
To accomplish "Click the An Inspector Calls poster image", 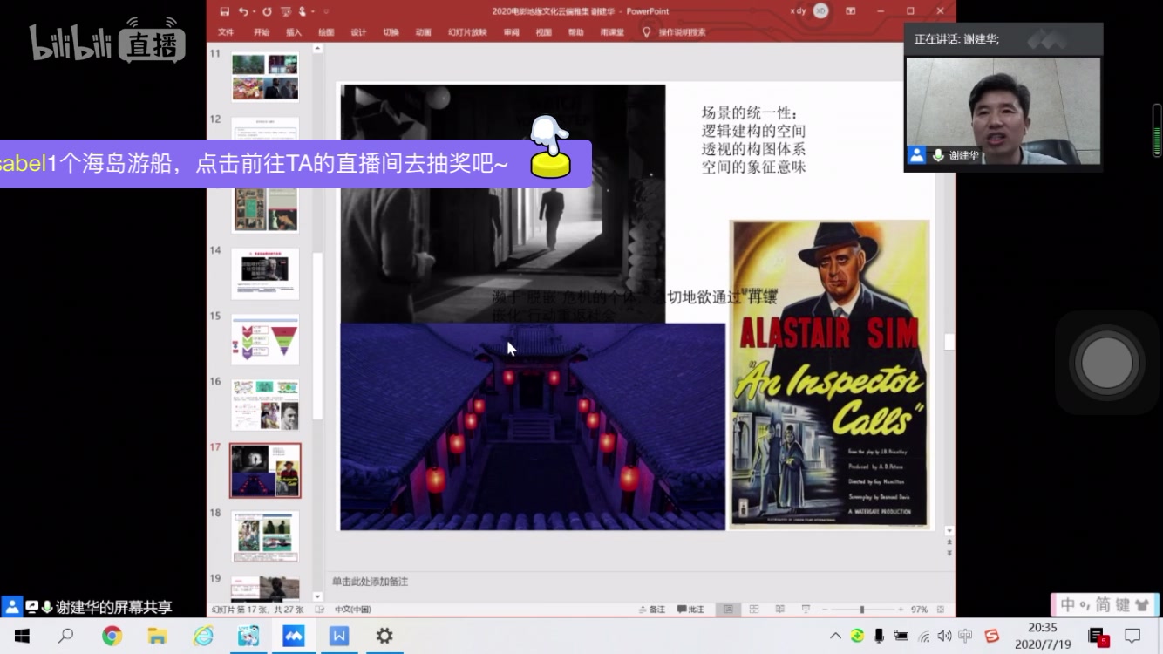I will 829,373.
